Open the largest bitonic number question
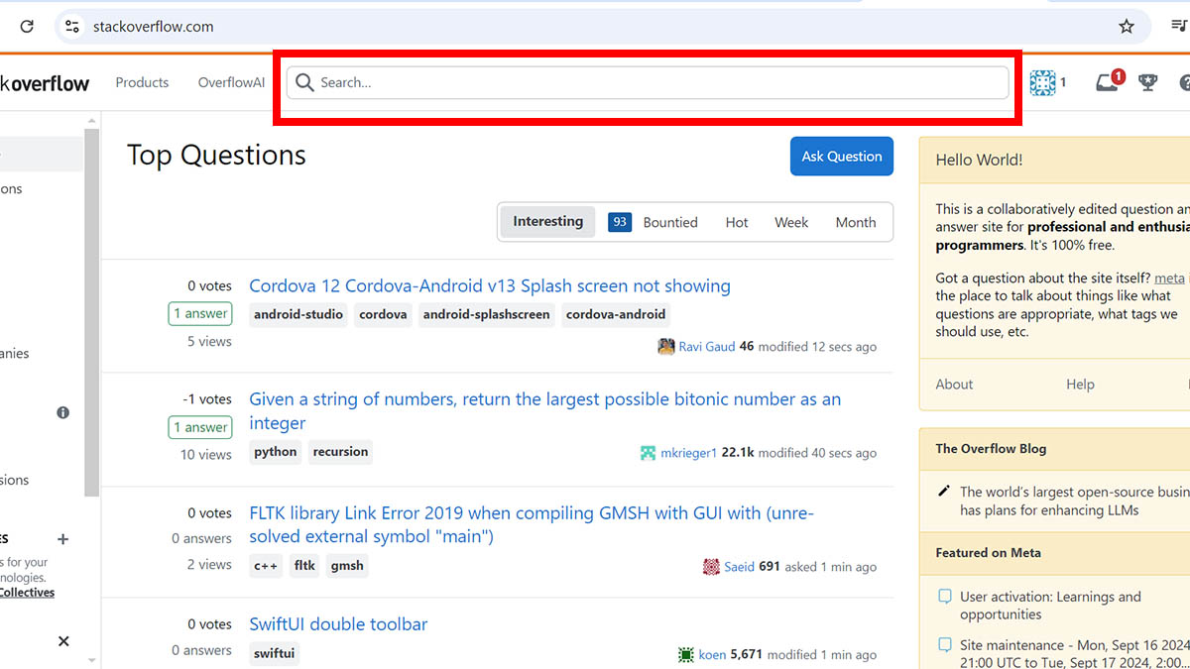 tap(544, 411)
